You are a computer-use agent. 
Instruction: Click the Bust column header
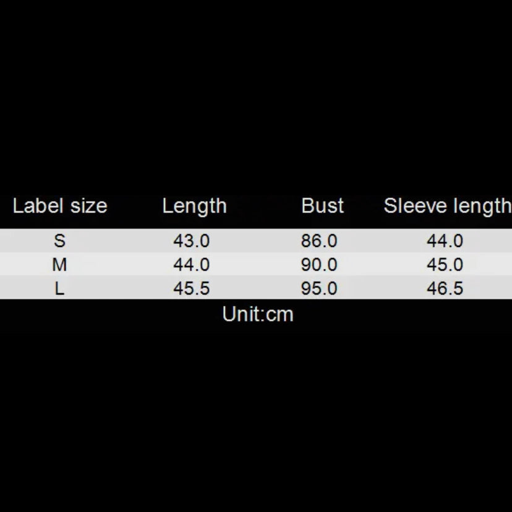click(x=322, y=206)
